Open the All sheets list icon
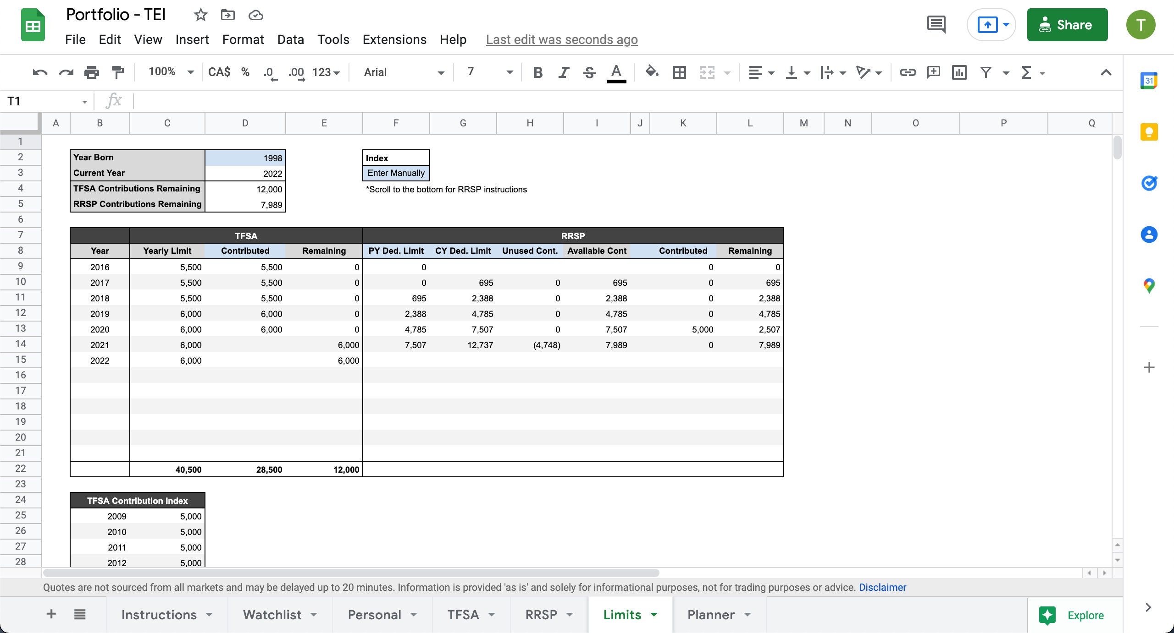 80,614
